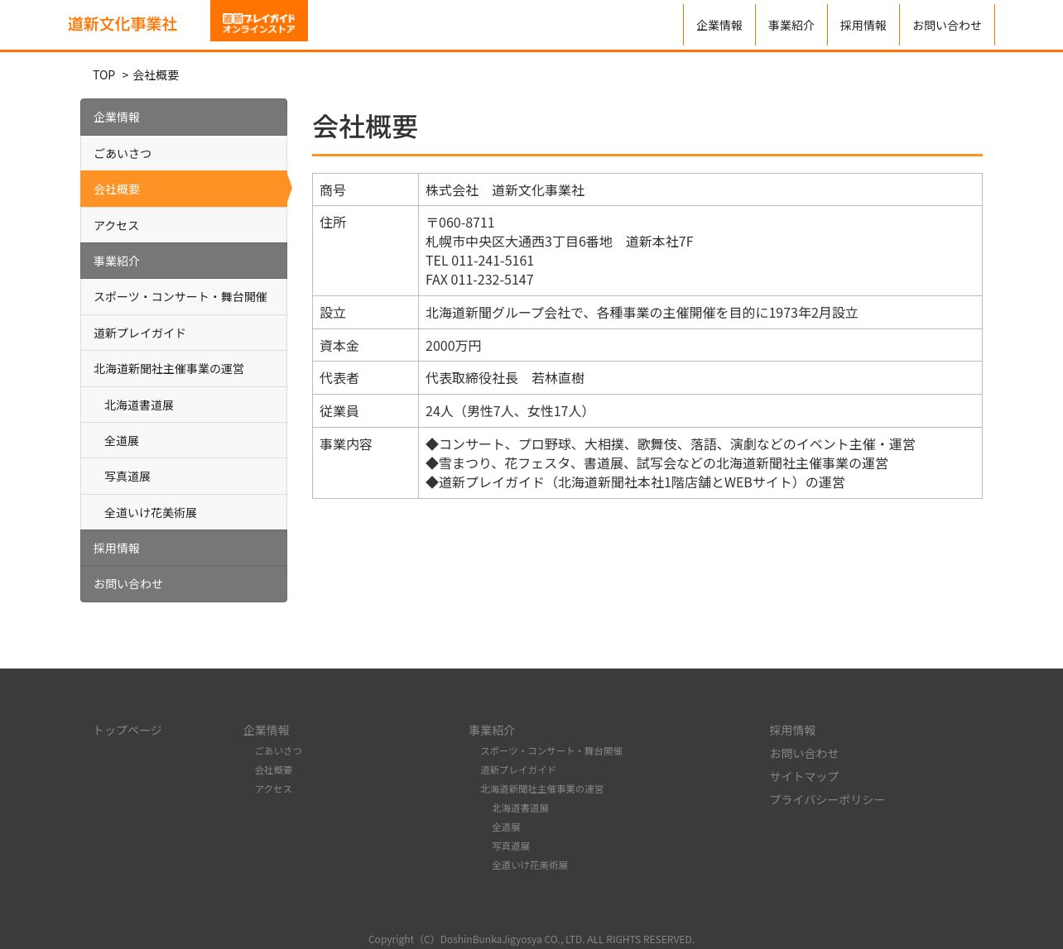Open footer 事業紹介 heading link

pos(492,730)
